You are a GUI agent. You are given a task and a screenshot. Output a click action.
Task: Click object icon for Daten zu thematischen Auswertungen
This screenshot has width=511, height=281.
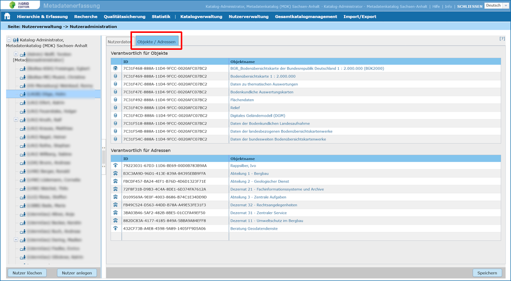(116, 84)
